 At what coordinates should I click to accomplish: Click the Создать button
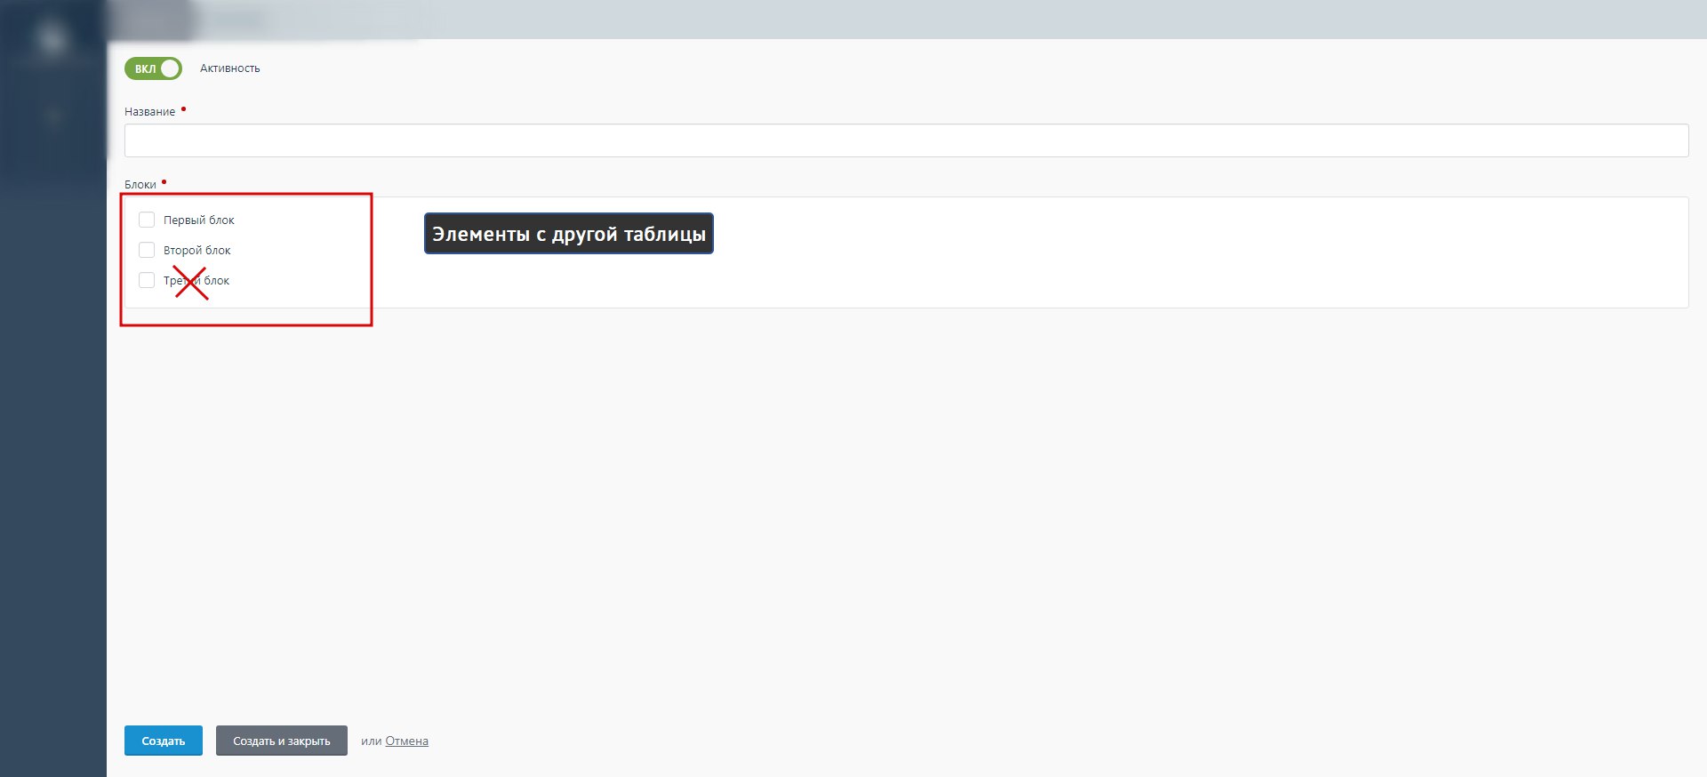164,741
